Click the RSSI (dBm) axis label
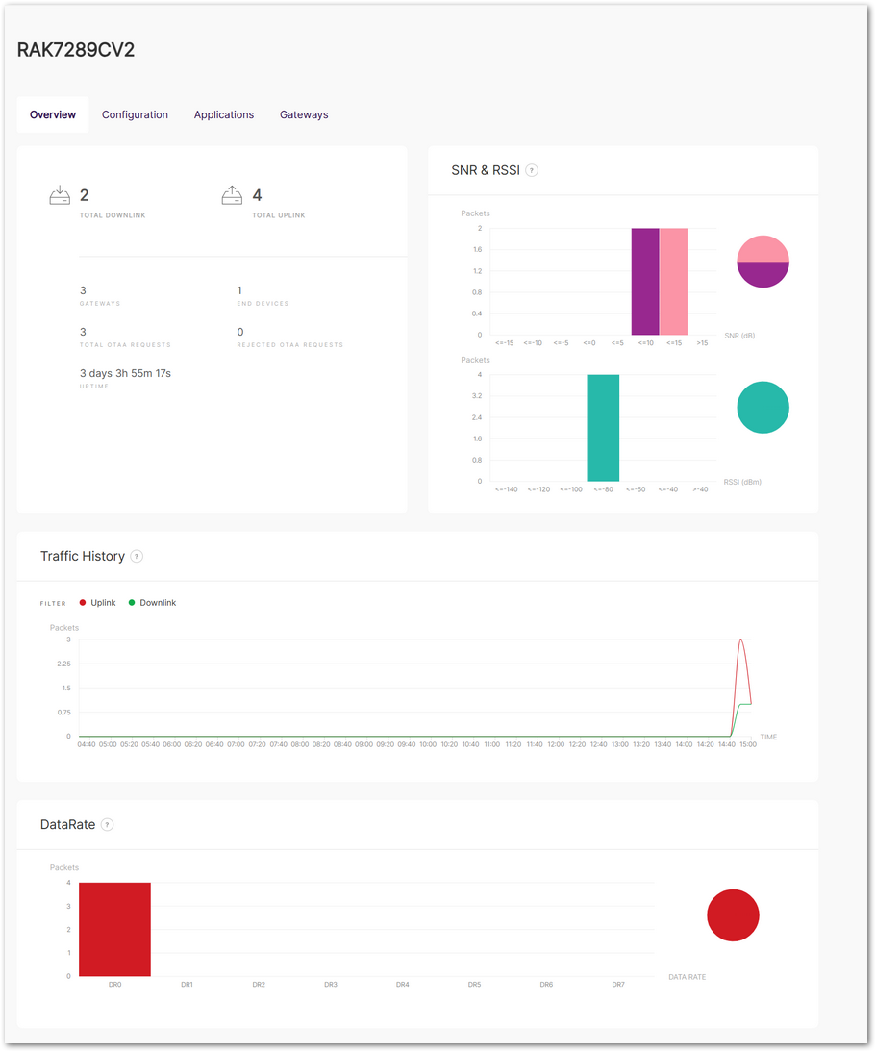The height and width of the screenshot is (1052, 876). (x=741, y=482)
